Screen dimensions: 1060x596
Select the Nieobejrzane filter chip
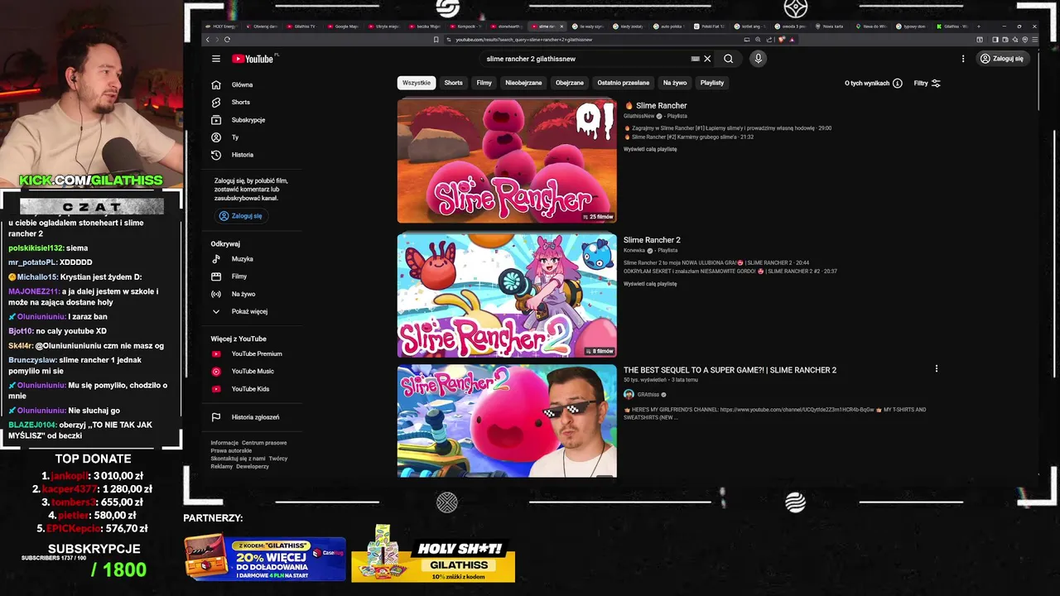click(x=523, y=83)
